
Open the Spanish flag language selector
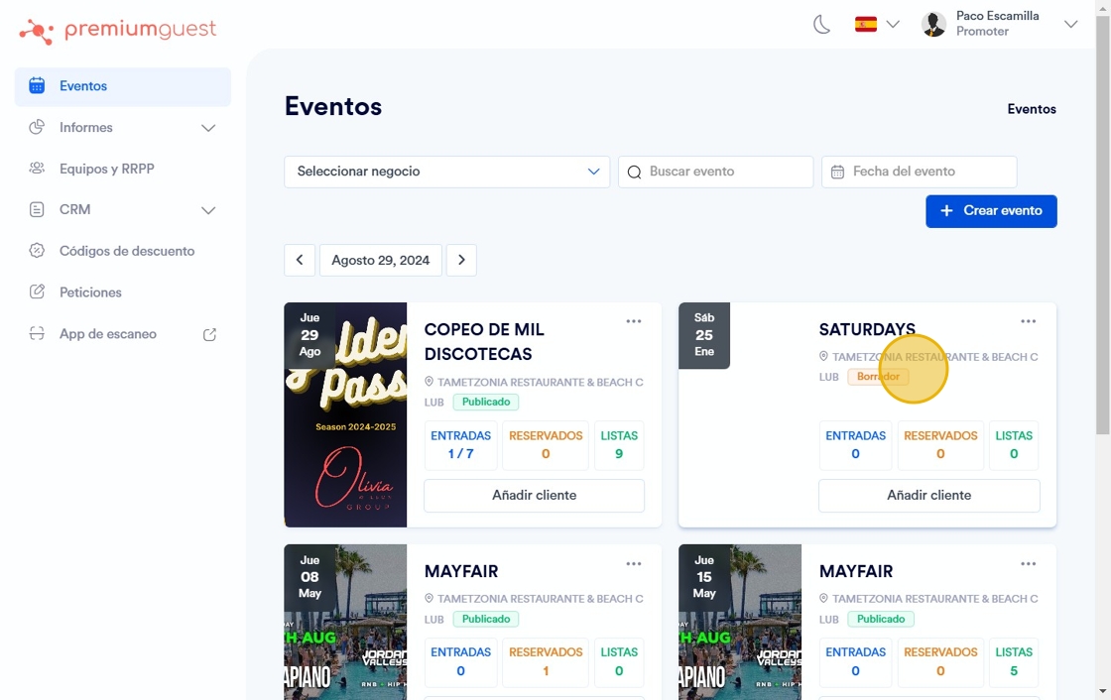tap(877, 25)
